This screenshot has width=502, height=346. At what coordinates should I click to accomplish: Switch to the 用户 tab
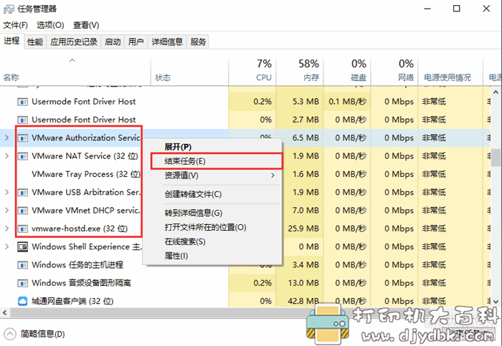pyautogui.click(x=136, y=42)
